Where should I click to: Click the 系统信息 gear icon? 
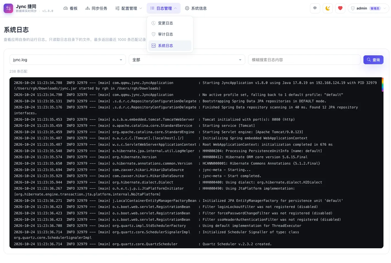tap(187, 8)
